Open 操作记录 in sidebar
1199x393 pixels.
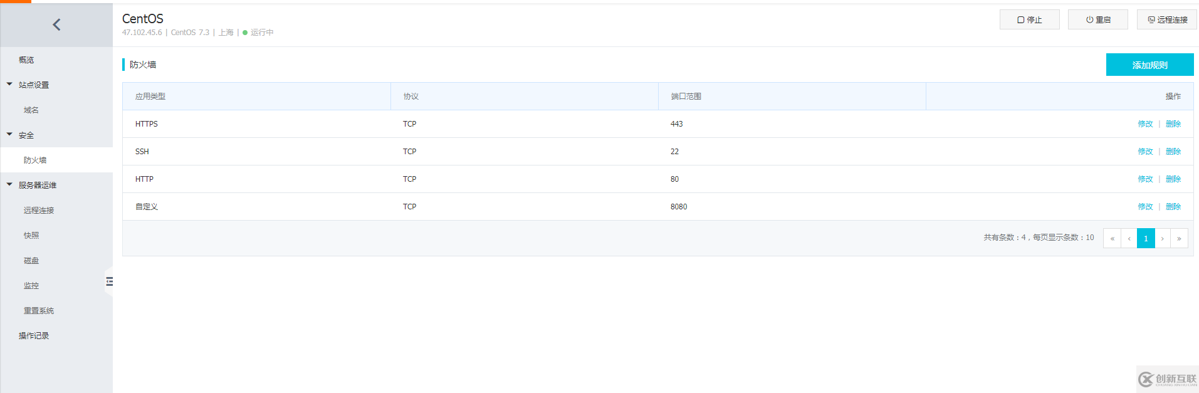(34, 335)
